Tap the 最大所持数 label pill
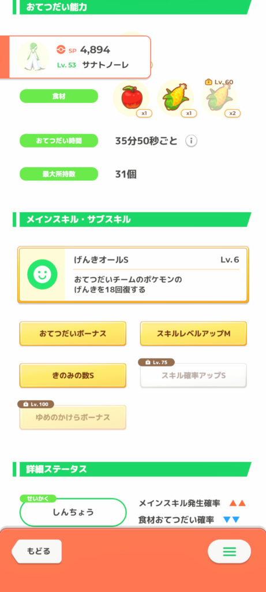Screen dimensions: 266x592 click(x=59, y=174)
